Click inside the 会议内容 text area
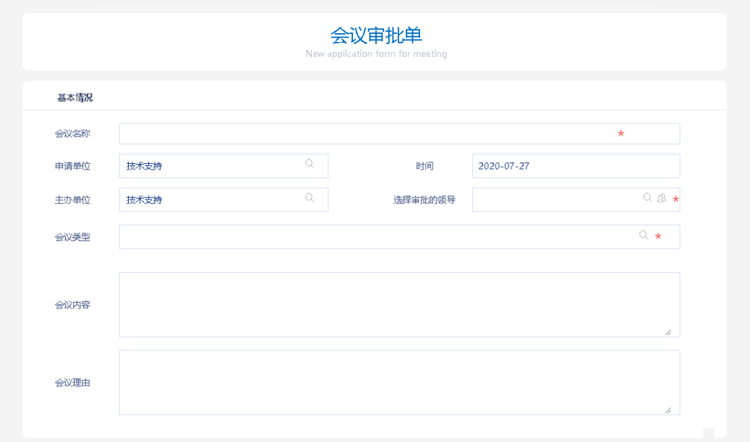 399,305
